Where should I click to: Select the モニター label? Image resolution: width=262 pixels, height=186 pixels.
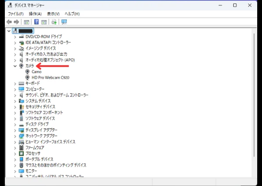click(31, 171)
